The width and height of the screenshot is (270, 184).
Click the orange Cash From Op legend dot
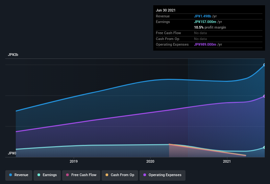pos(107,175)
